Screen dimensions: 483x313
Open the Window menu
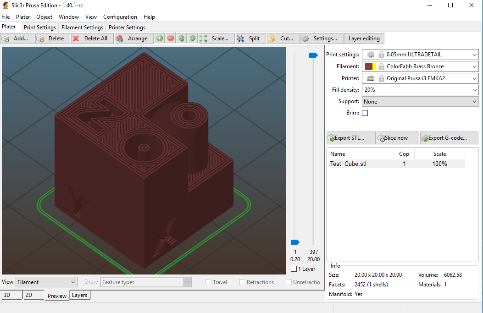pyautogui.click(x=69, y=17)
